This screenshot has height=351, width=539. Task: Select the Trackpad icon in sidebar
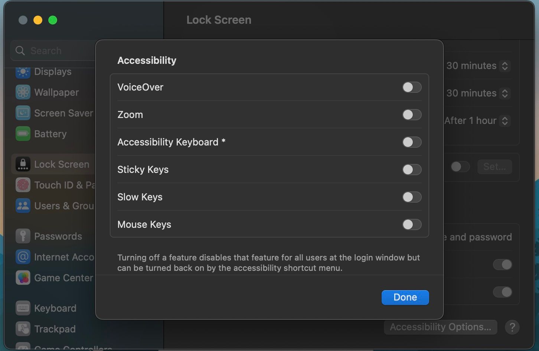pos(23,329)
